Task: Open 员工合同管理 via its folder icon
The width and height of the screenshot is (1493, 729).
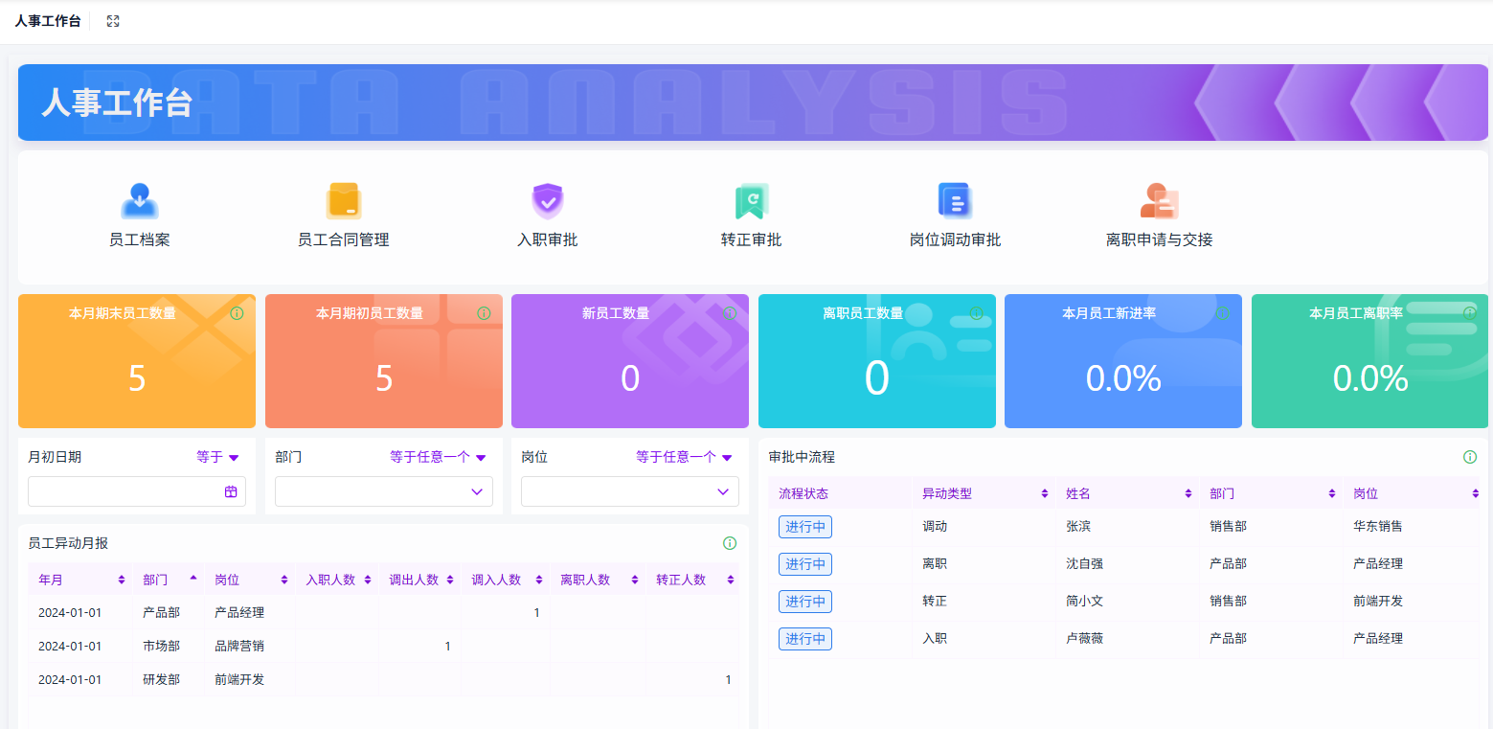Action: pyautogui.click(x=343, y=200)
